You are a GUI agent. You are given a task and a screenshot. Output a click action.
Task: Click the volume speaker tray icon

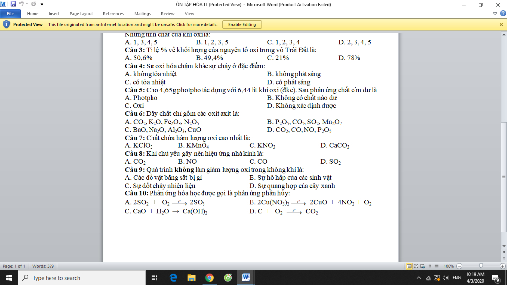point(445,278)
